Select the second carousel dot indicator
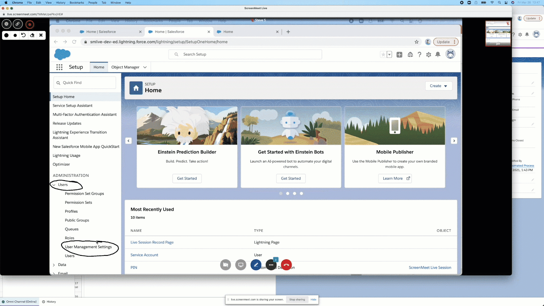 point(288,194)
